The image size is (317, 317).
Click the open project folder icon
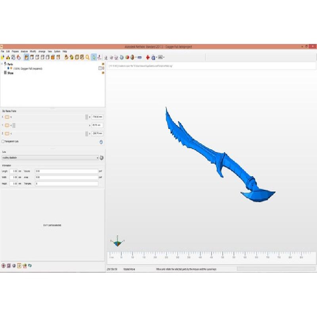point(2,57)
